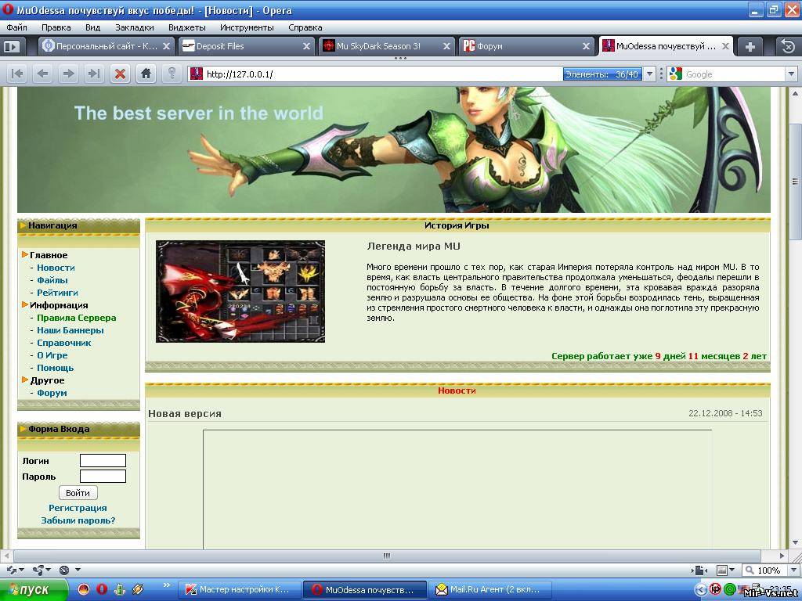
Task: Open the О Игре navigation link
Action: click(x=52, y=355)
